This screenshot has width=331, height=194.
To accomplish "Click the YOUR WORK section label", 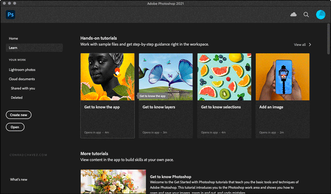I will 17,60.
